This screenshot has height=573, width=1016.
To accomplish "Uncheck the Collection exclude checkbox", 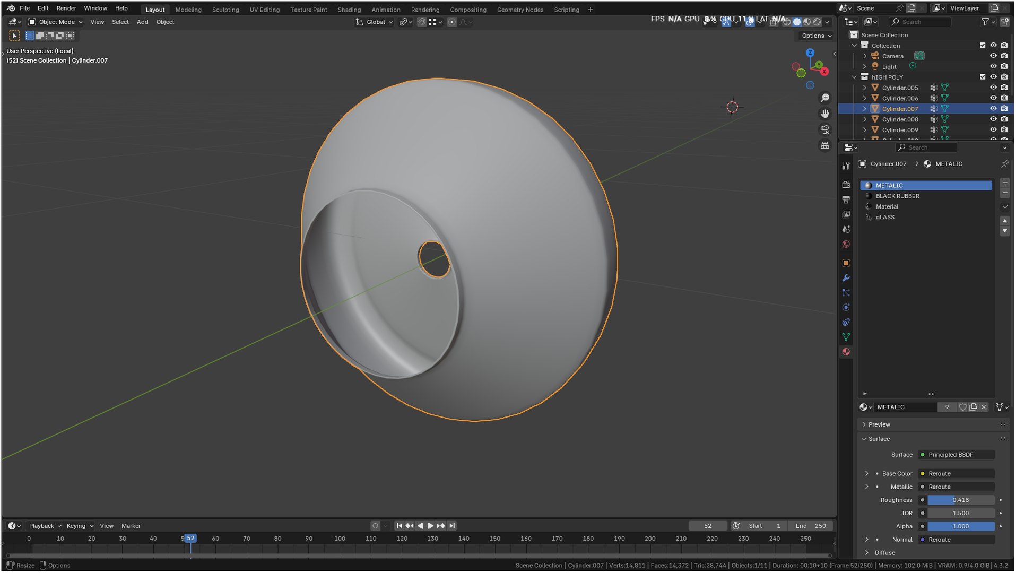I will click(x=983, y=46).
